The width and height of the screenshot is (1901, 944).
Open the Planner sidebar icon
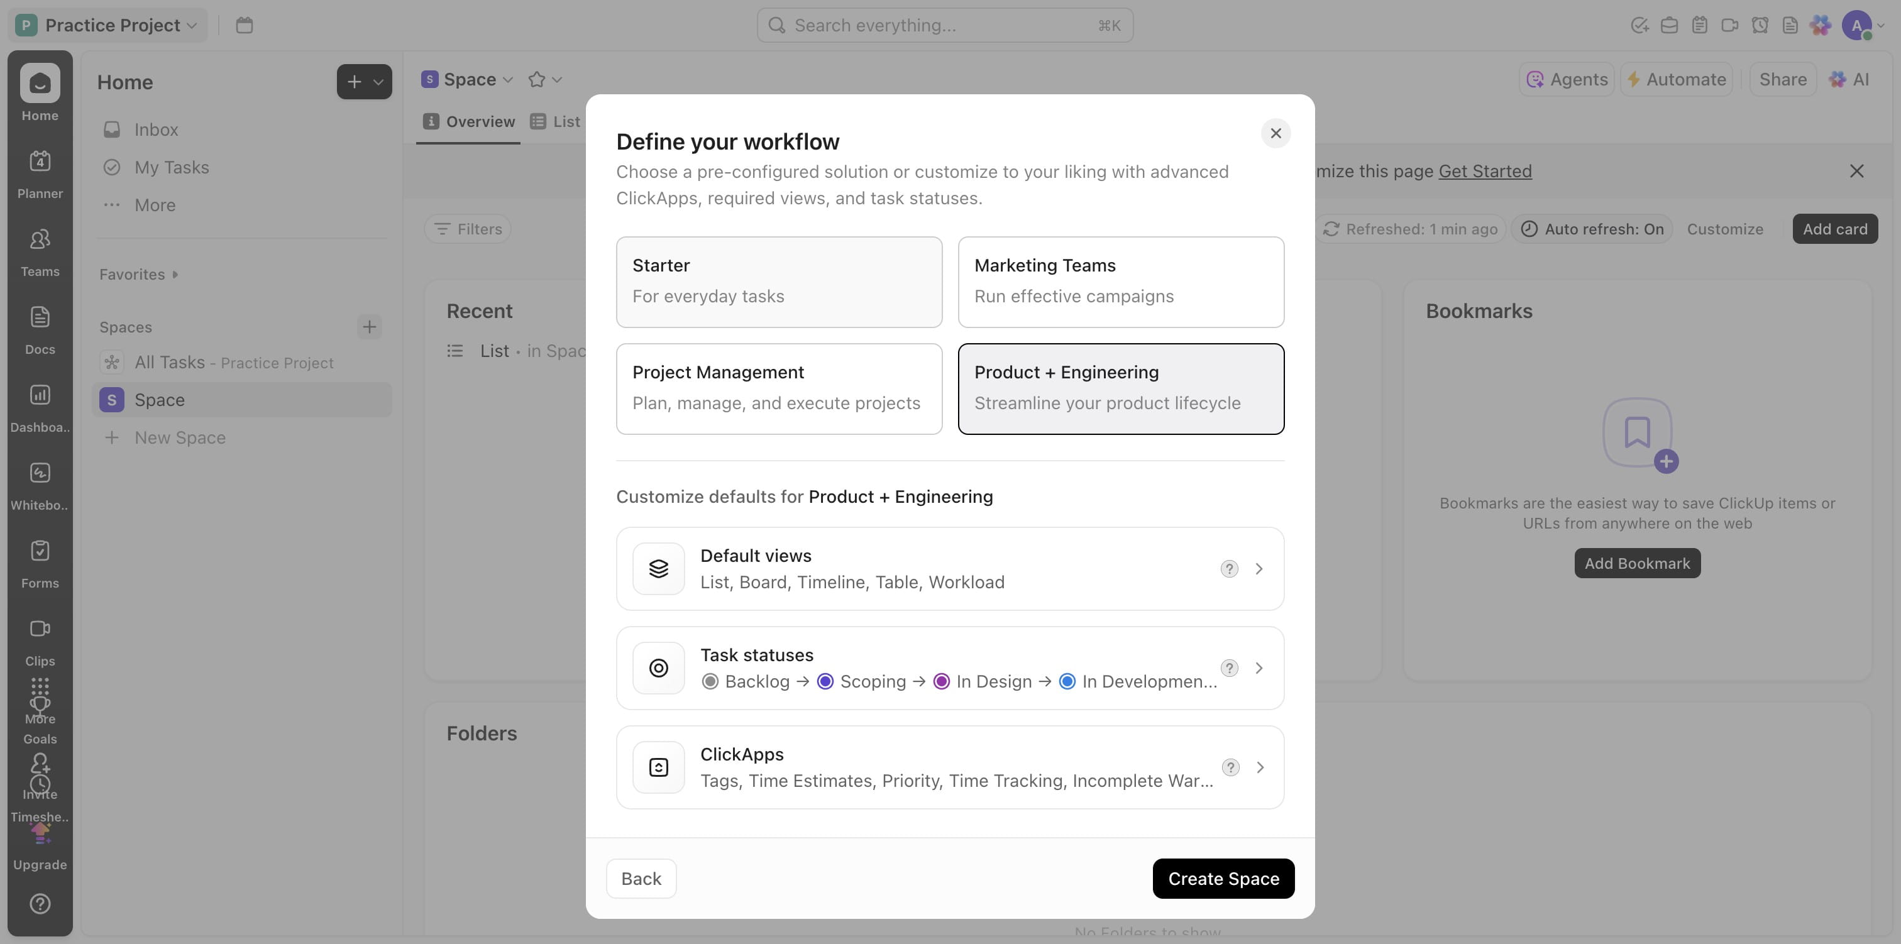(40, 173)
